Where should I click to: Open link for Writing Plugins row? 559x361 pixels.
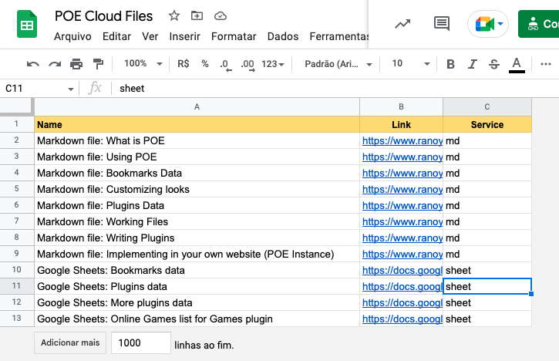402,238
